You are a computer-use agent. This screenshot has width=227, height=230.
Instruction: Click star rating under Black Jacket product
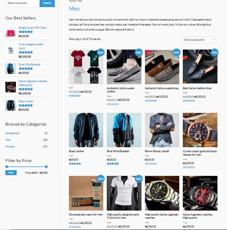75,163
